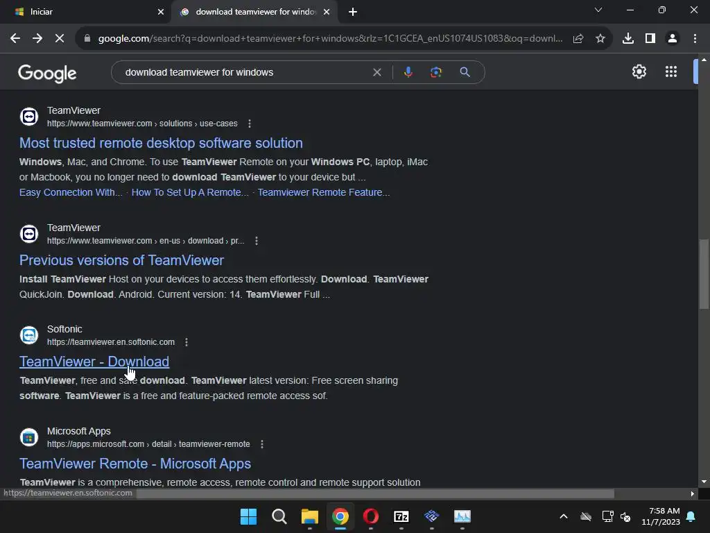Open Chrome three-dot menu

coord(695,39)
